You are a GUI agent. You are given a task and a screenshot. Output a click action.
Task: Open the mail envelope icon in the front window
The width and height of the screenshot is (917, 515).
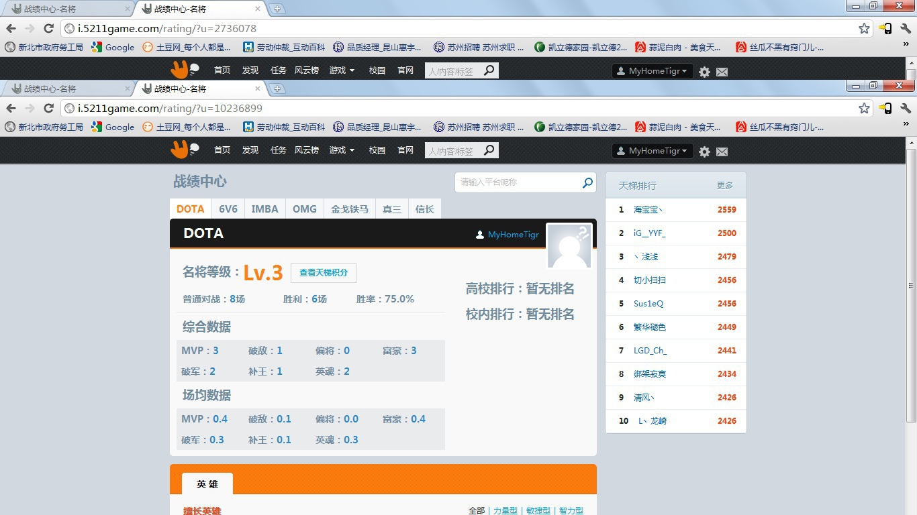(722, 152)
